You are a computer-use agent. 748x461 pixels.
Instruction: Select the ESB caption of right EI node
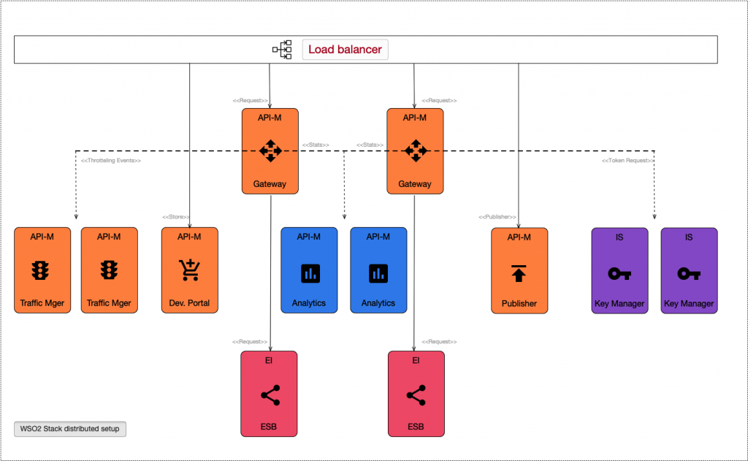(416, 427)
